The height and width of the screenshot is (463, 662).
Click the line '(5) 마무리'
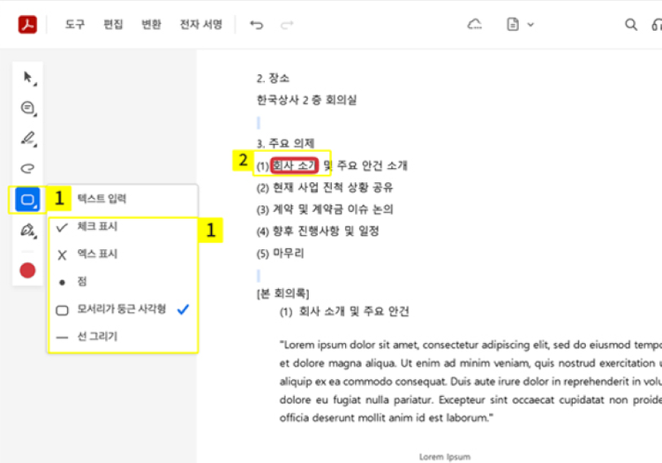click(281, 254)
